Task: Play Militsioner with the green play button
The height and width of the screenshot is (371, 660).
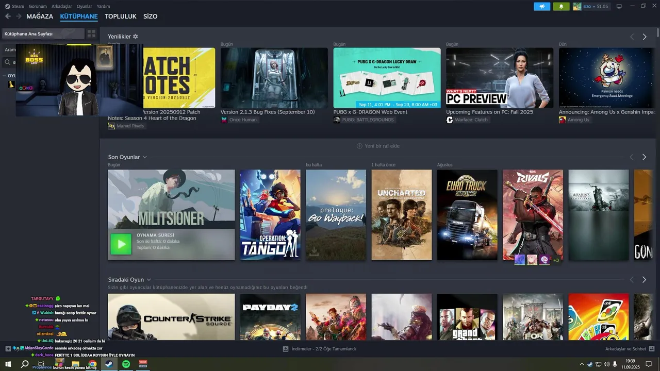Action: (121, 244)
